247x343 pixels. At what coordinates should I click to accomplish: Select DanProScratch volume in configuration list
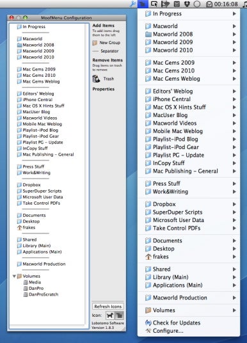click(x=41, y=294)
